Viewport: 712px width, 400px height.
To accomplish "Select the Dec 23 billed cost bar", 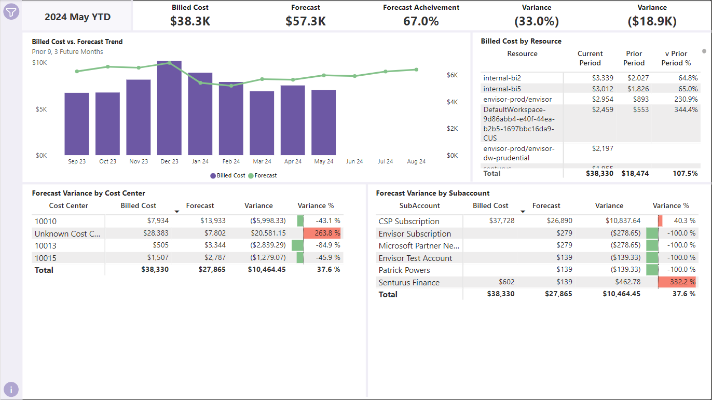I will coord(169,108).
